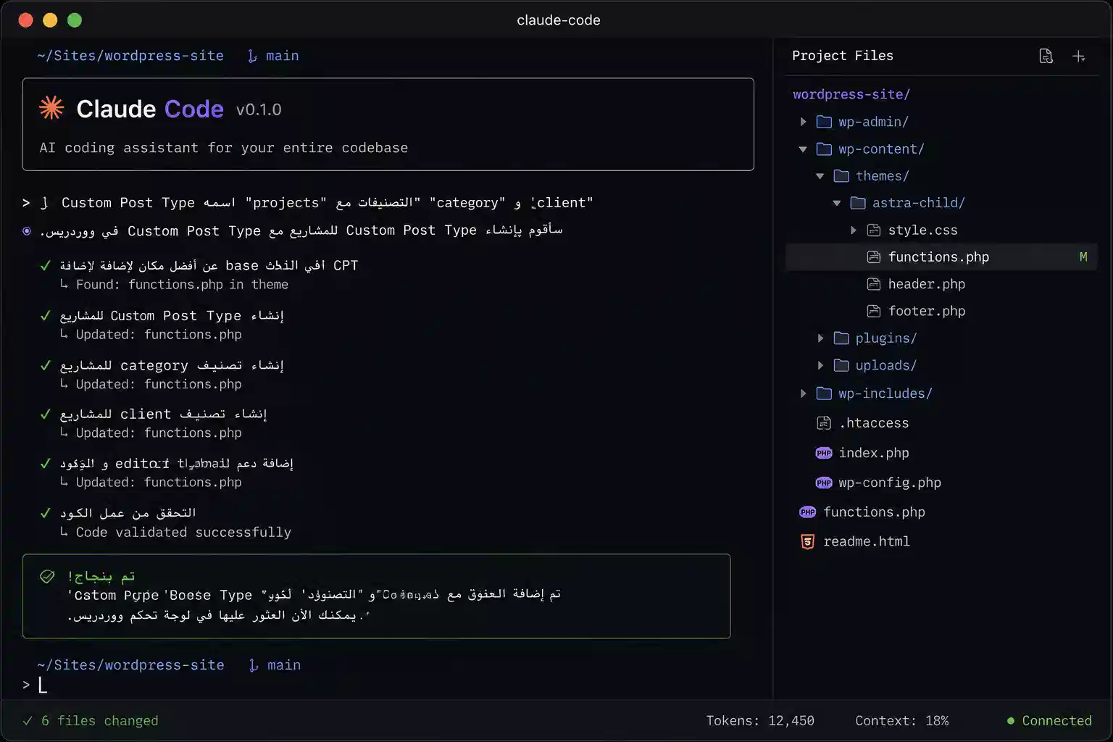The height and width of the screenshot is (742, 1113).
Task: Click the bottom ~/Sites/wordpress-site path
Action: 130,665
